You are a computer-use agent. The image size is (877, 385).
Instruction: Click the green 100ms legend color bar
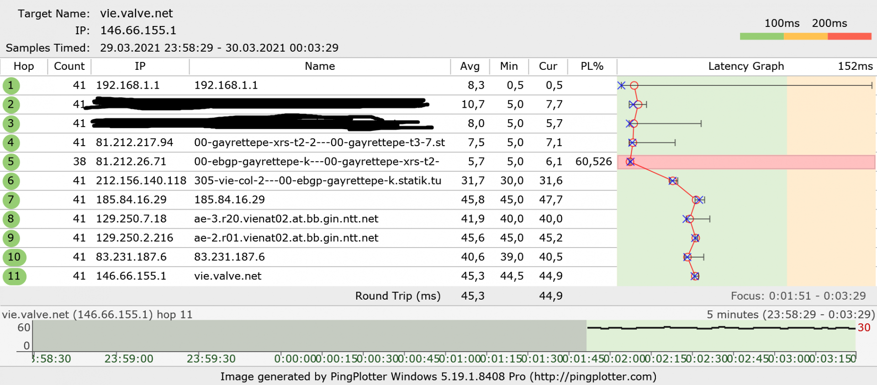pyautogui.click(x=762, y=37)
